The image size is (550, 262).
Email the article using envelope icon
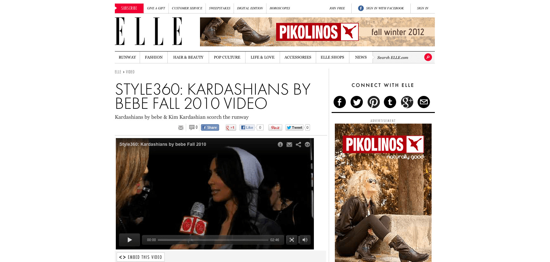click(181, 128)
